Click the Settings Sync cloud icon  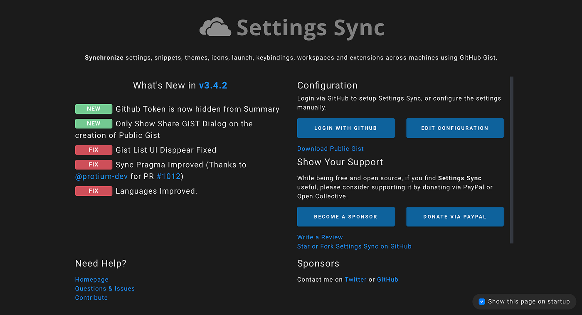215,27
